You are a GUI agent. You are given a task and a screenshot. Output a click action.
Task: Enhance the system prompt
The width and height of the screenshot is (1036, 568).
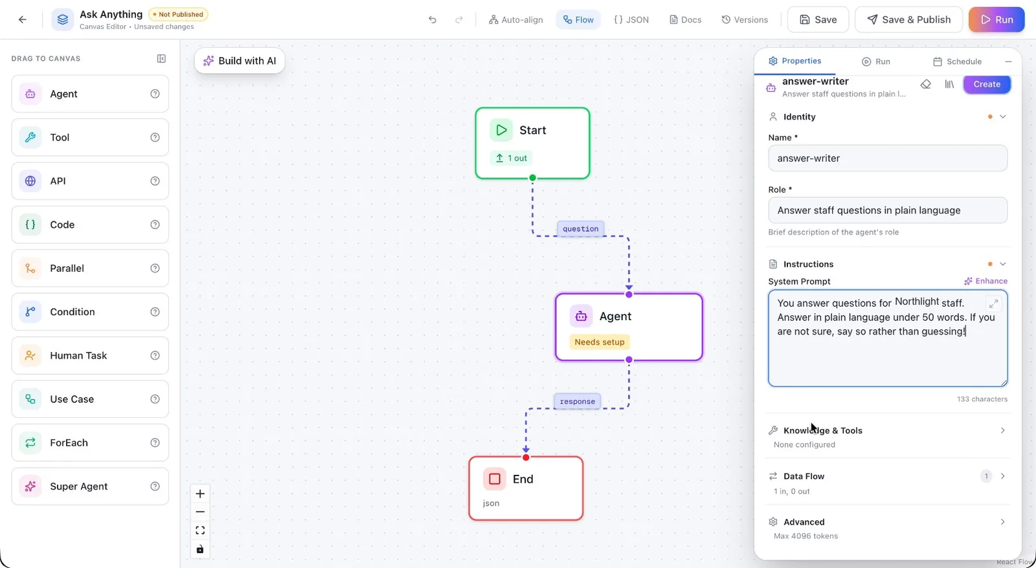coord(985,281)
